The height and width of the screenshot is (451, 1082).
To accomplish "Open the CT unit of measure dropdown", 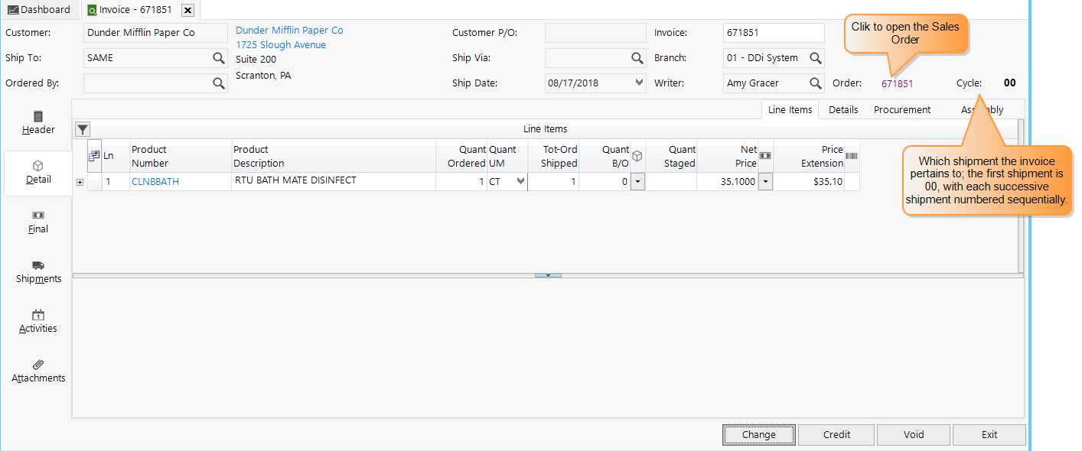I will coord(519,181).
